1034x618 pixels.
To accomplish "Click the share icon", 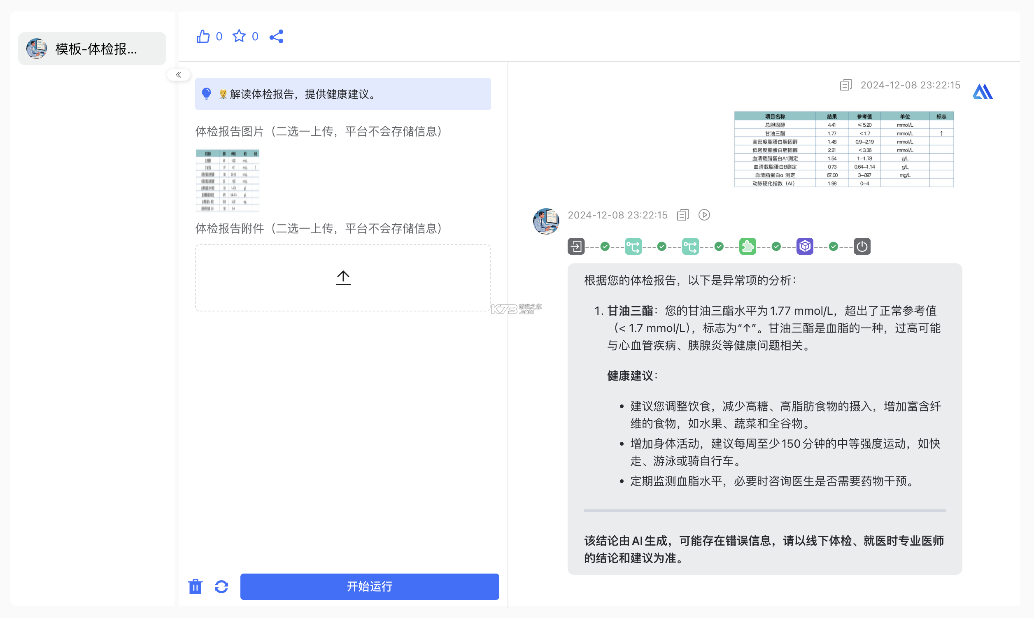I will (x=277, y=36).
